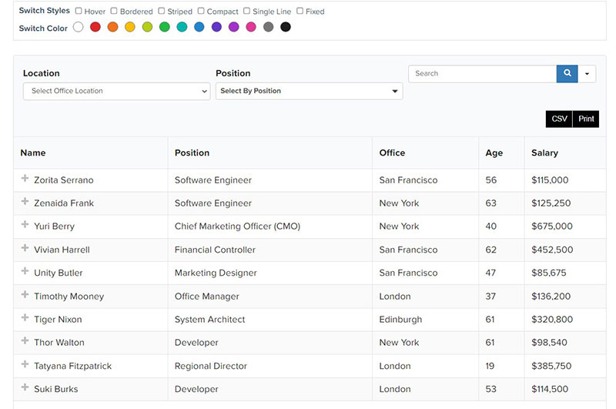Image resolution: width=616 pixels, height=409 pixels.
Task: Expand row details for Unity Butler
Action: tap(25, 271)
